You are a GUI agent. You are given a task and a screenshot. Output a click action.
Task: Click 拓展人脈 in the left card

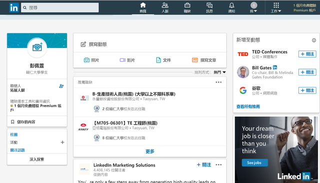(x=17, y=90)
